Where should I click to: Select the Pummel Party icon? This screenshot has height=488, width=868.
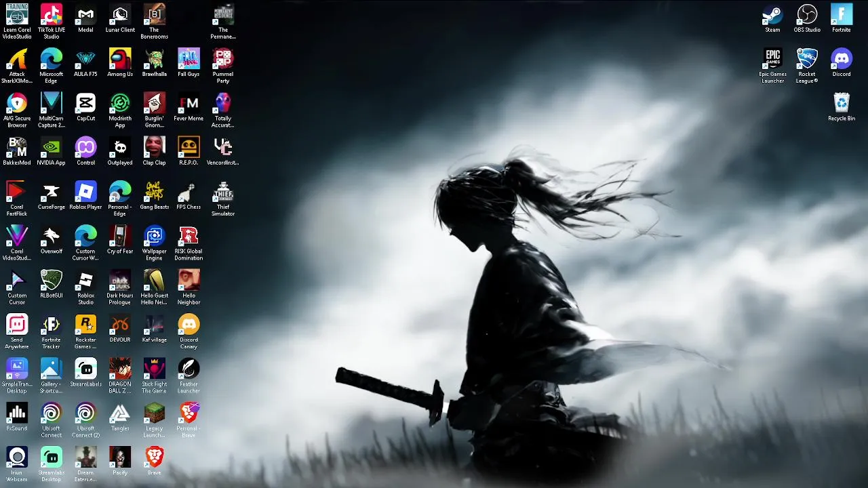click(223, 66)
